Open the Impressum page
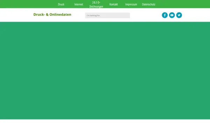Screen dimensions: 210x131 pyautogui.click(x=131, y=5)
